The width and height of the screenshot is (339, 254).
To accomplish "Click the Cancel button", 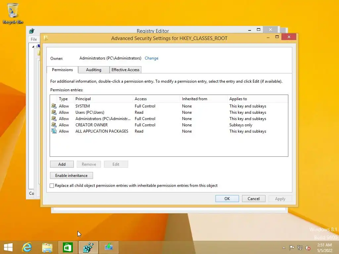I will [254, 198].
